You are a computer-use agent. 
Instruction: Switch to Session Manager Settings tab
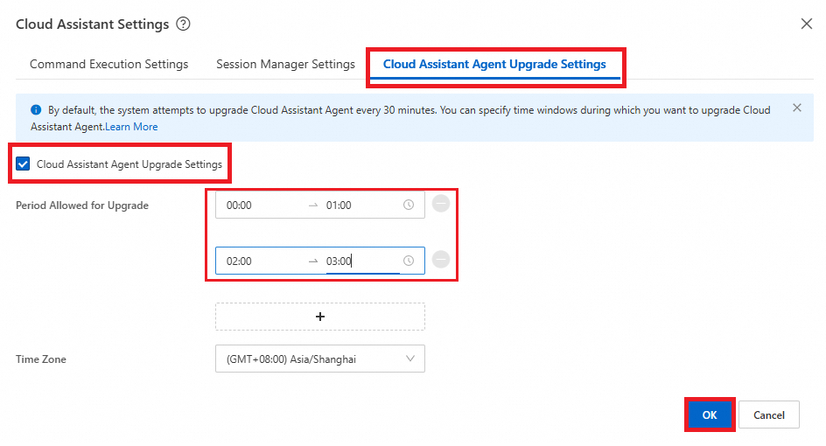click(x=285, y=64)
